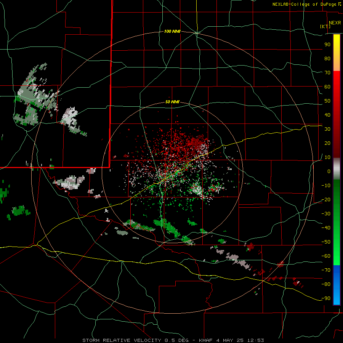
Task: Click the KMAF station identifier in the caption
Action: (206, 340)
